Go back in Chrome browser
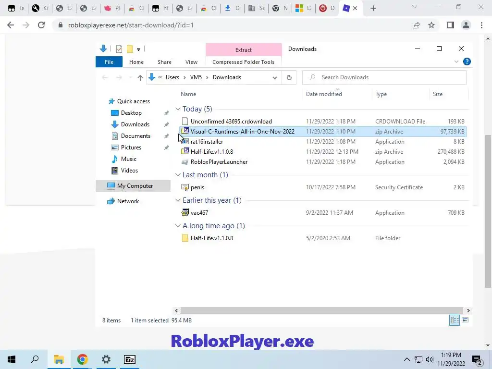492x369 pixels. [x=11, y=25]
